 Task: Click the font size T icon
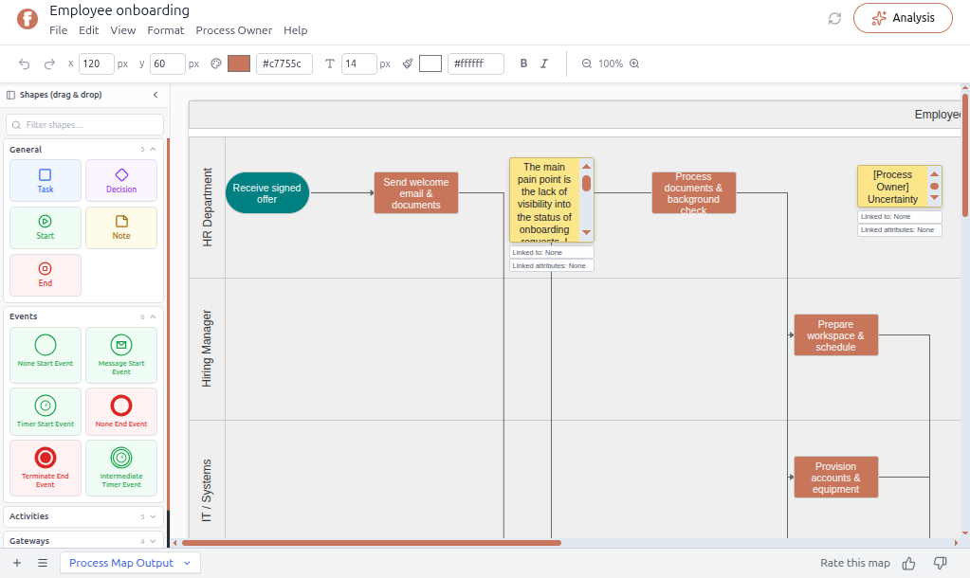coord(330,63)
